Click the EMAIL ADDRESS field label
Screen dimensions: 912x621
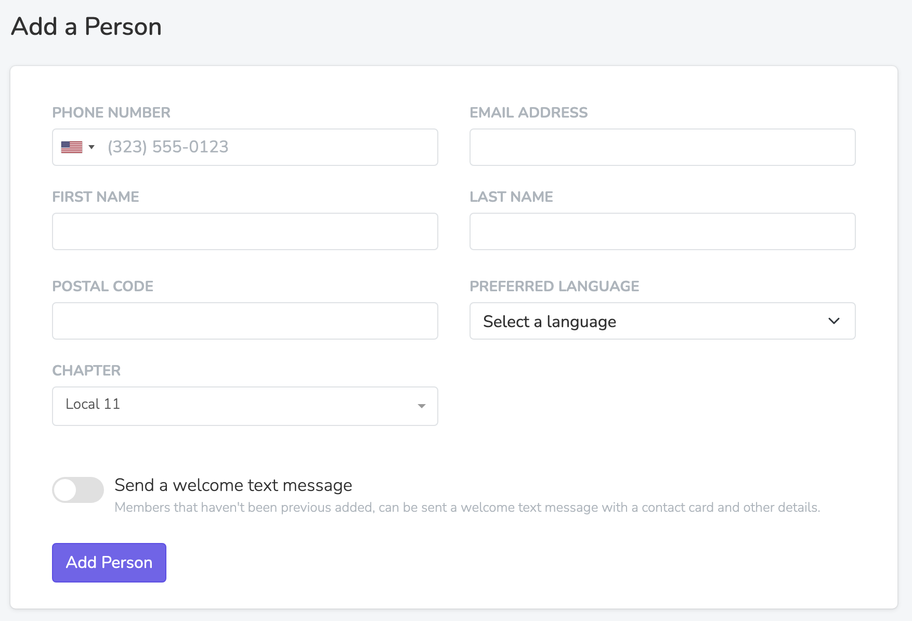[529, 112]
